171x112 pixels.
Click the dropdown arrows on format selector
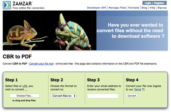[74, 96]
